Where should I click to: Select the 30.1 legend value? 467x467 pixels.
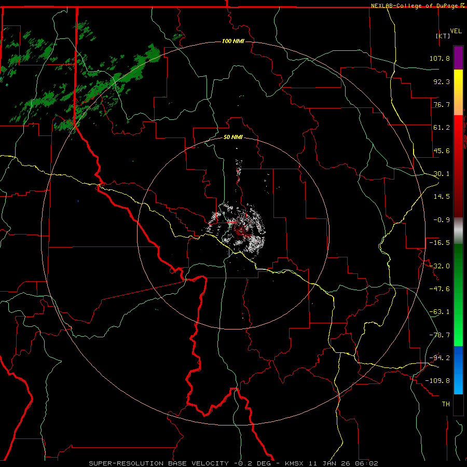tap(442, 174)
